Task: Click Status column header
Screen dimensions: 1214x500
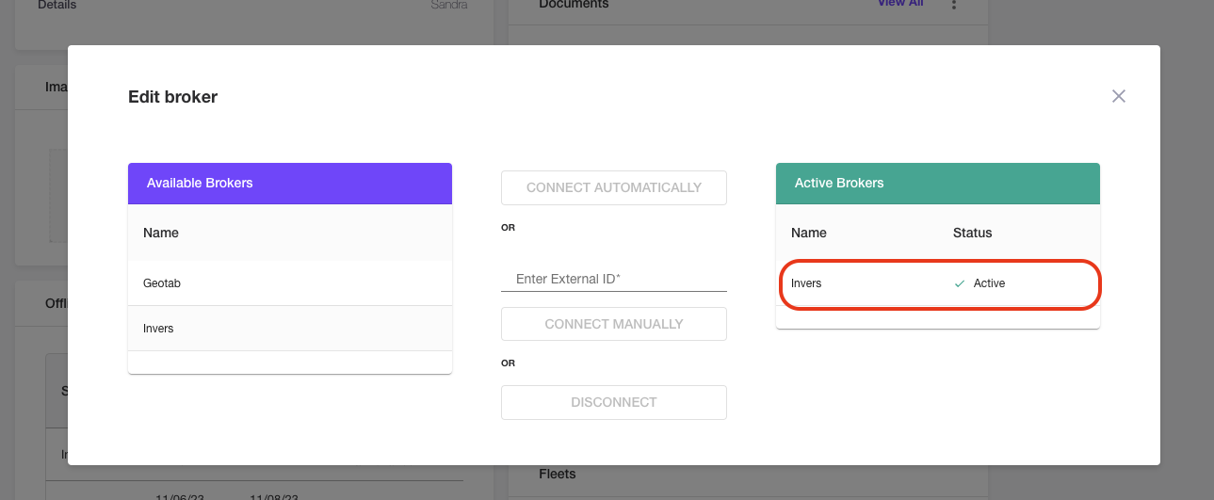Action: coord(973,233)
